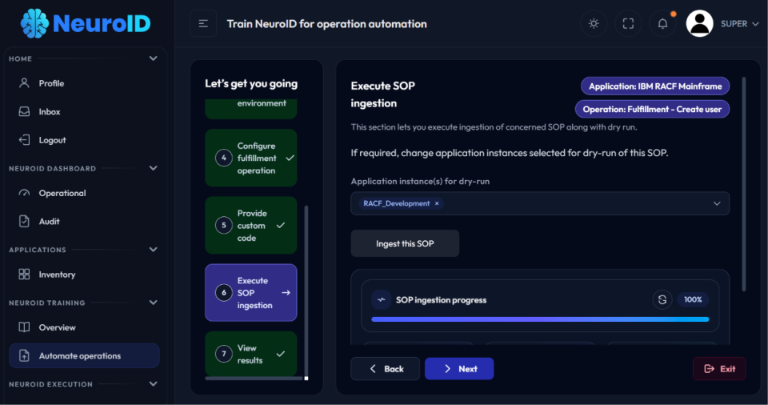Click the step 6 arrow icon
This screenshot has width=768, height=405.
[x=286, y=293]
